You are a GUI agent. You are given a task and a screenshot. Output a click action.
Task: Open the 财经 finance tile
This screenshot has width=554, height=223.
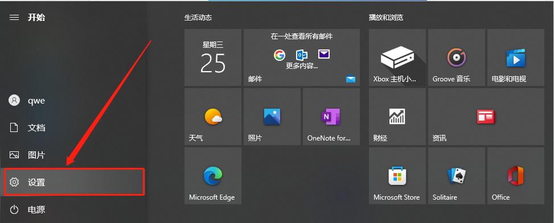click(397, 117)
